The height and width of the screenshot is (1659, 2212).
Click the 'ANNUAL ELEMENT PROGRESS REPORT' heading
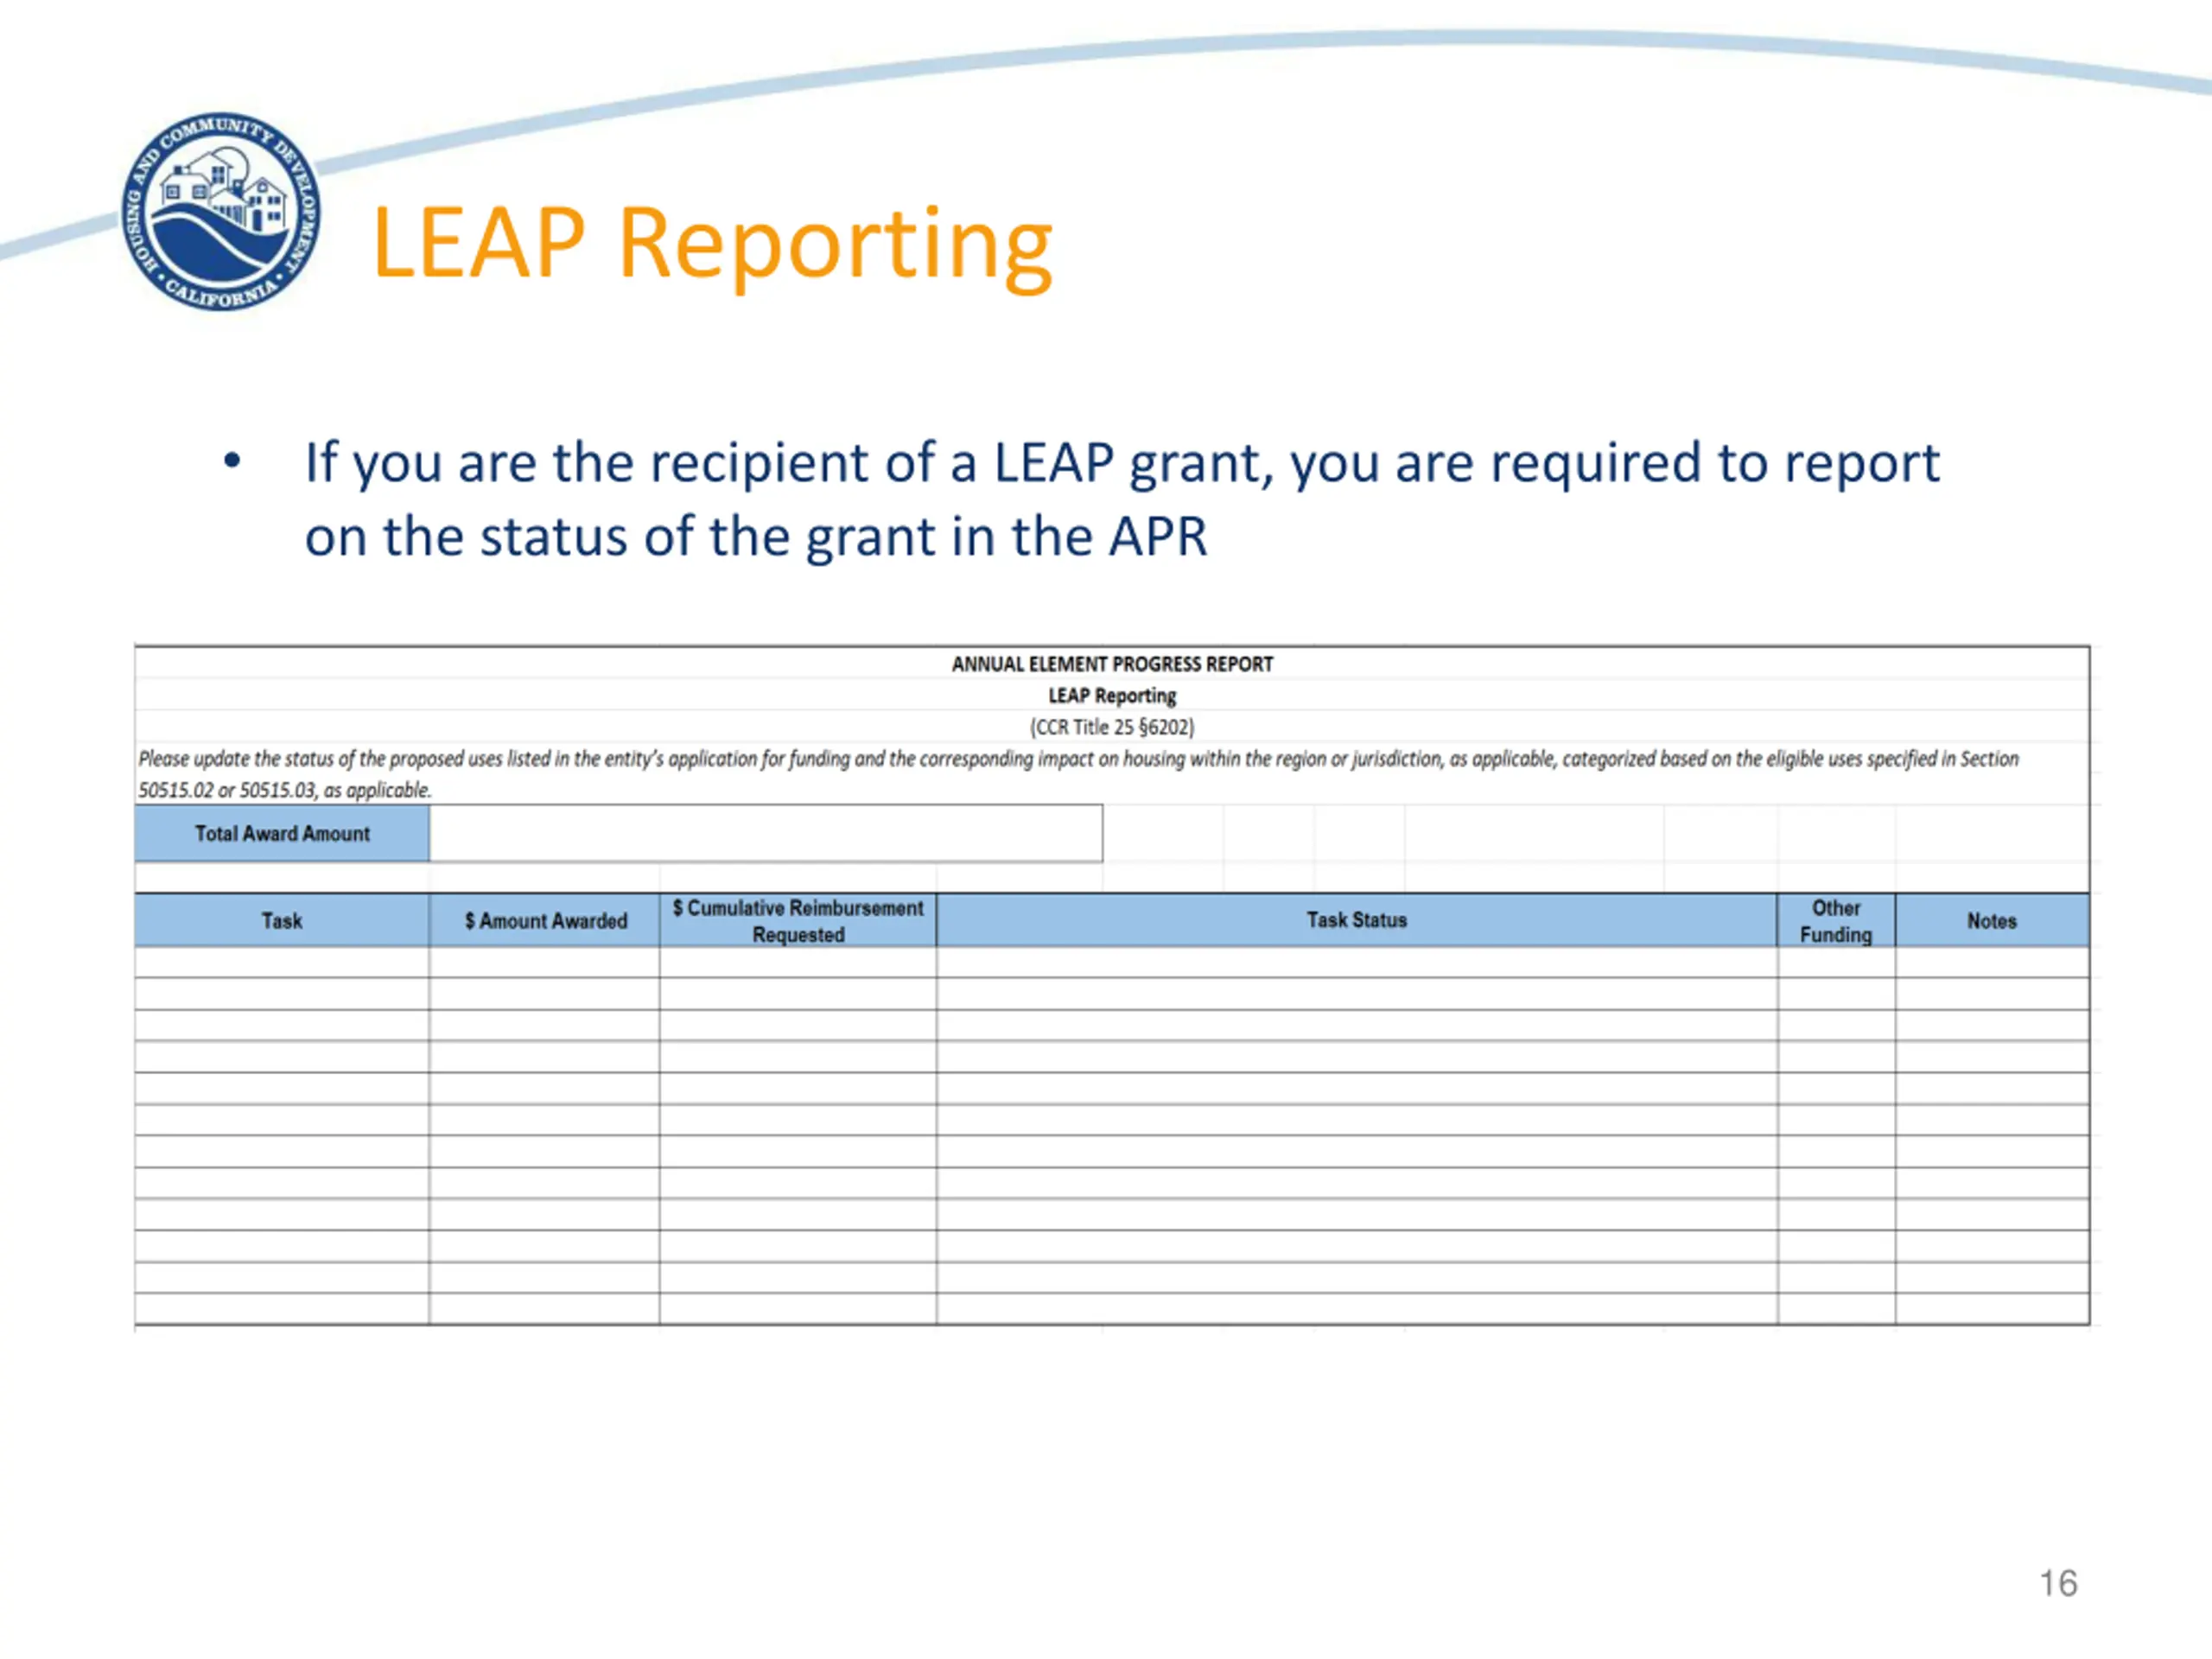[1112, 664]
